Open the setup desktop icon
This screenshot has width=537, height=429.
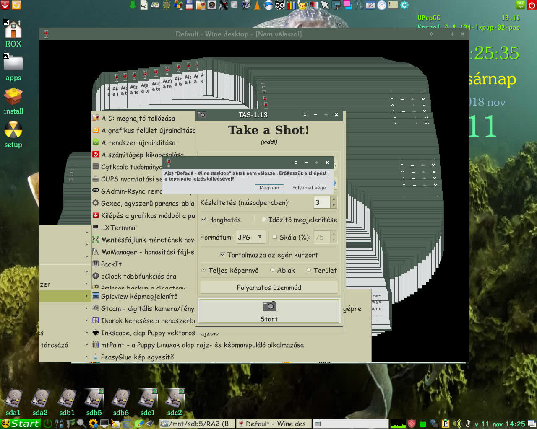tap(13, 130)
